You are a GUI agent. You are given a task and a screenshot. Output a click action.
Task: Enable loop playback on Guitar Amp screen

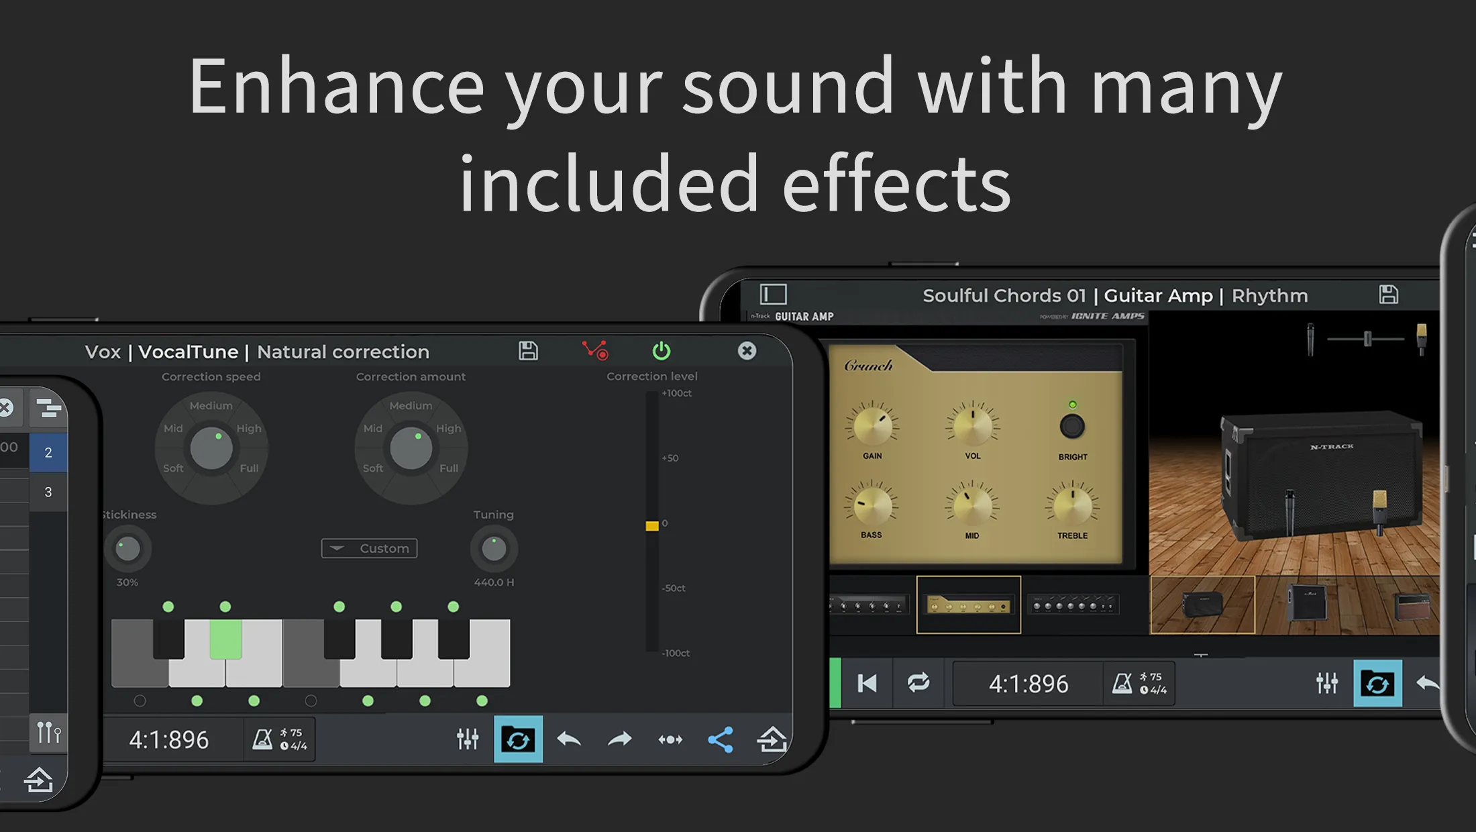click(x=918, y=683)
